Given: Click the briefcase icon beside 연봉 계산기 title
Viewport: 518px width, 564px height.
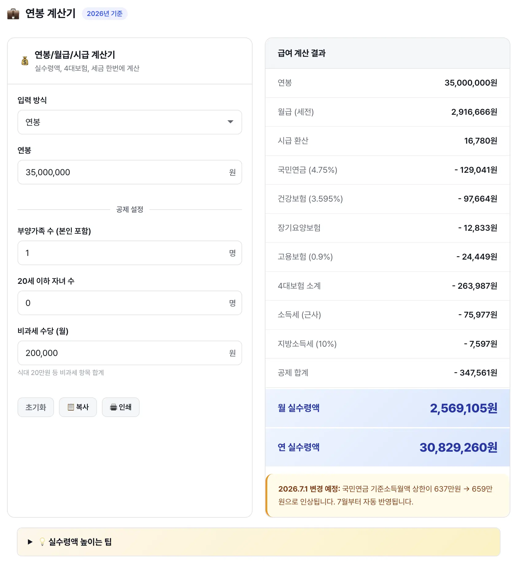Looking at the screenshot, I should tap(13, 13).
